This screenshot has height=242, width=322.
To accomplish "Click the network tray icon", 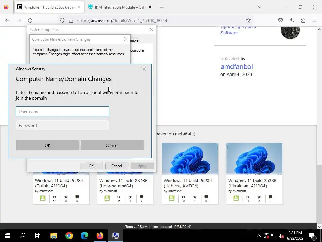I will click(x=274, y=236).
